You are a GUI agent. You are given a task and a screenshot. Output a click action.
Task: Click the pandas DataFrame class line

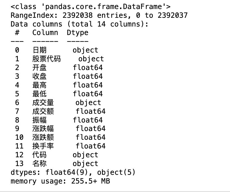pos(90,6)
